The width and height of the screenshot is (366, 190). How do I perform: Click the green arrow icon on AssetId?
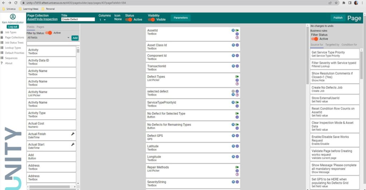click(237, 30)
